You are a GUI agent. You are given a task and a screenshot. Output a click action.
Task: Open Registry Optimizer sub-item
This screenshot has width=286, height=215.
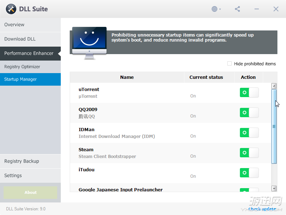(30, 67)
